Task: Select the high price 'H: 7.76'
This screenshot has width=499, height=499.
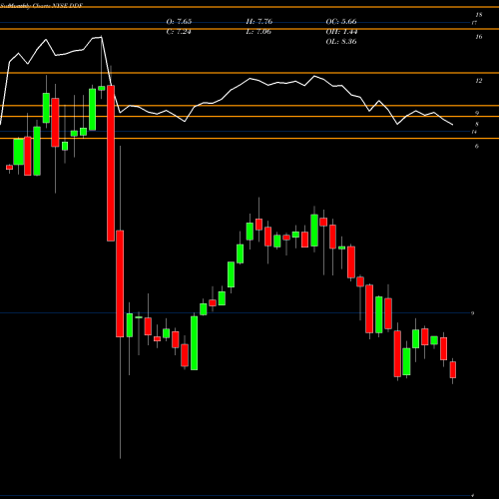Action: [x=259, y=22]
